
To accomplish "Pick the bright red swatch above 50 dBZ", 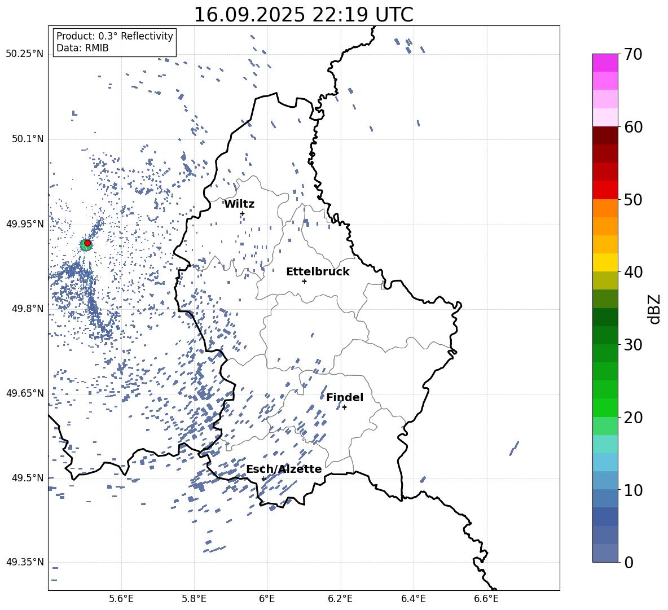I will pyautogui.click(x=605, y=190).
